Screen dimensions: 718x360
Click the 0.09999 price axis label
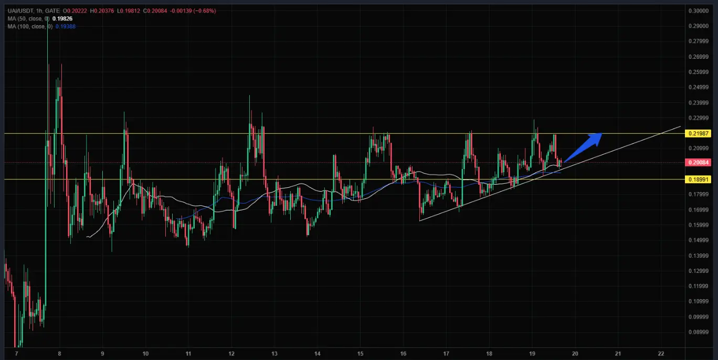click(698, 317)
